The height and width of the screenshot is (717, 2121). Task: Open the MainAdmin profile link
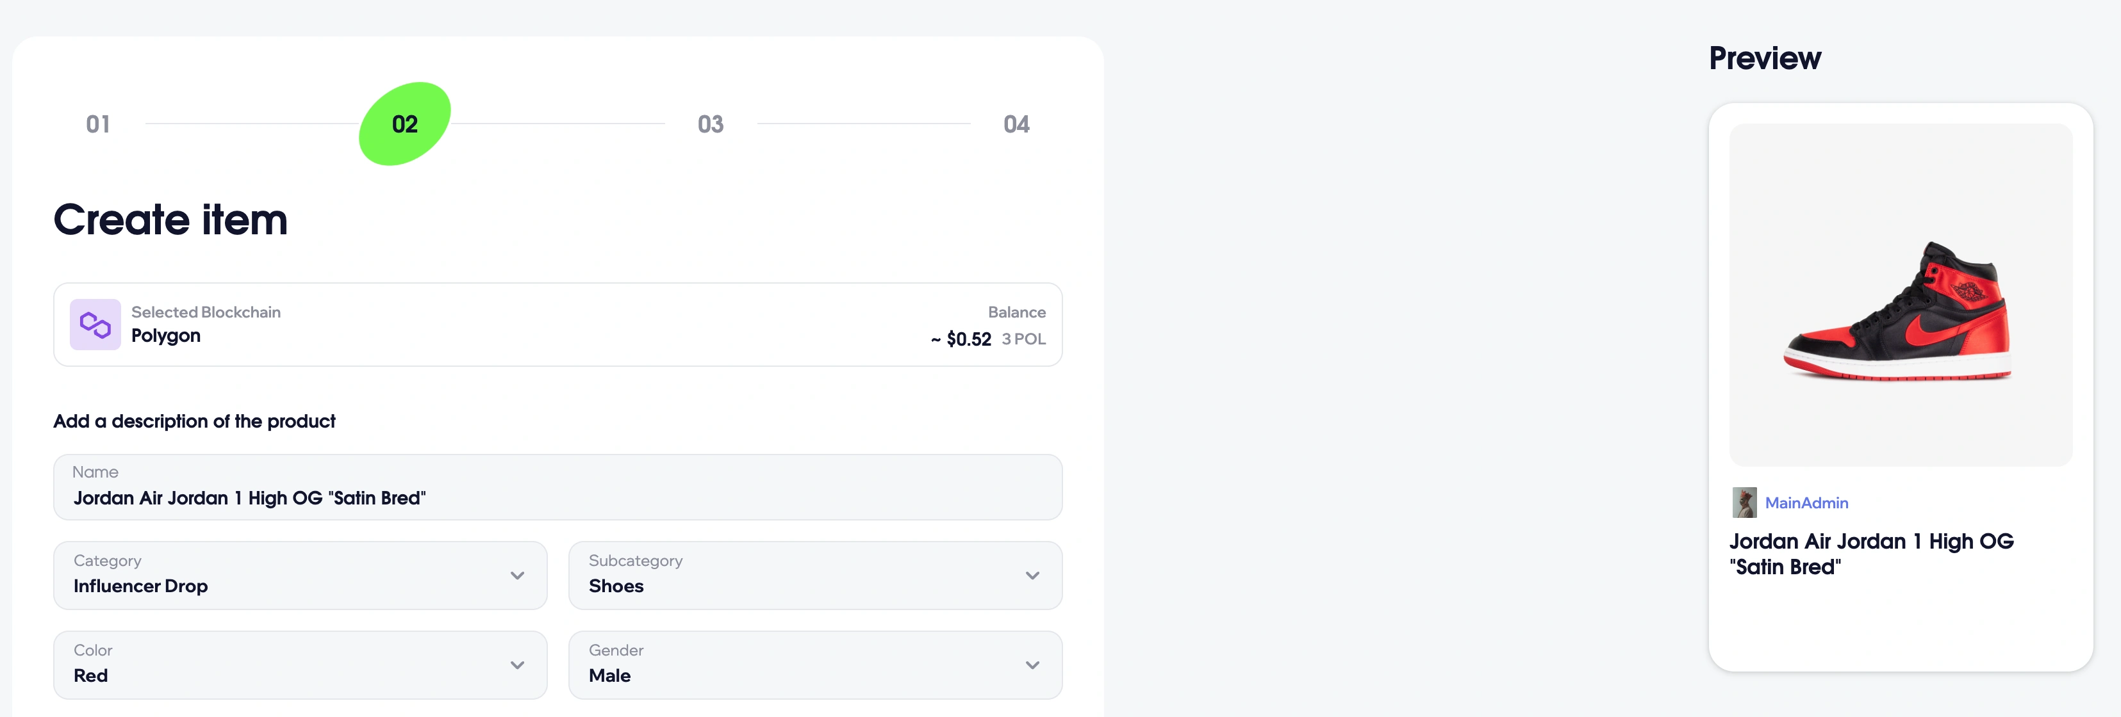click(x=1806, y=503)
